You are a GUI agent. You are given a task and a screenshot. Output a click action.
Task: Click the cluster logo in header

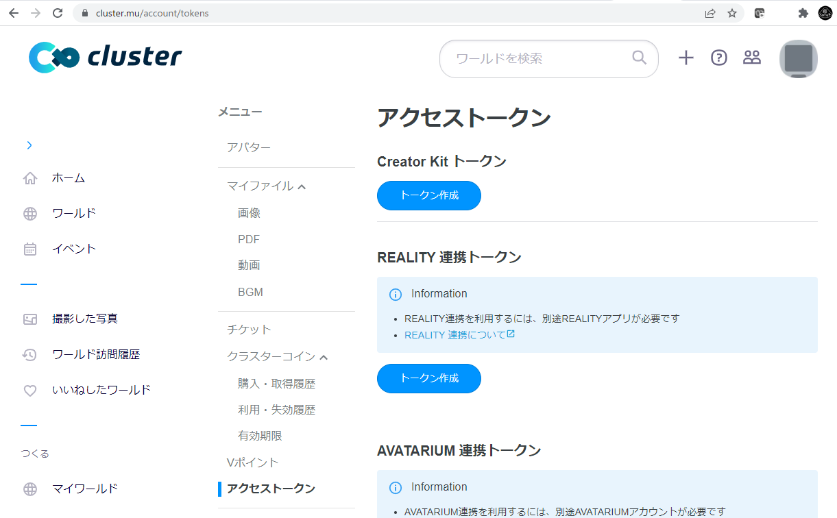(x=106, y=58)
